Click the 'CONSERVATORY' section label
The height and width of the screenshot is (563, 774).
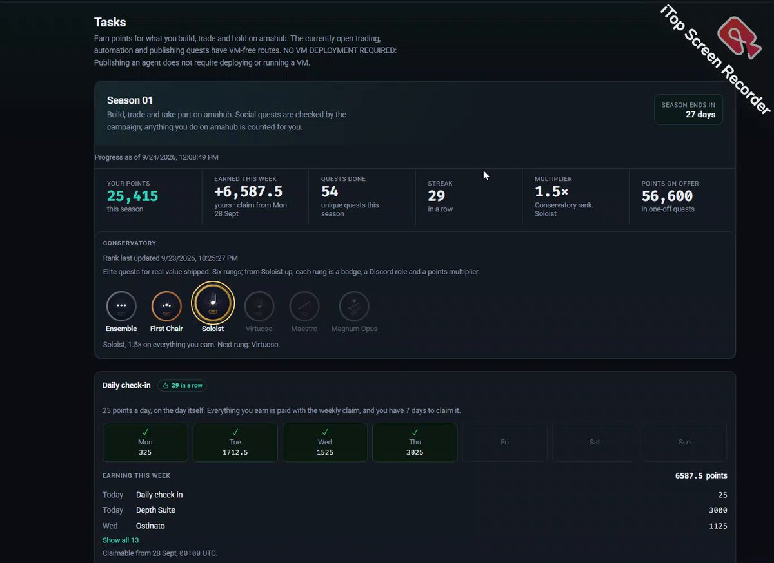(130, 243)
